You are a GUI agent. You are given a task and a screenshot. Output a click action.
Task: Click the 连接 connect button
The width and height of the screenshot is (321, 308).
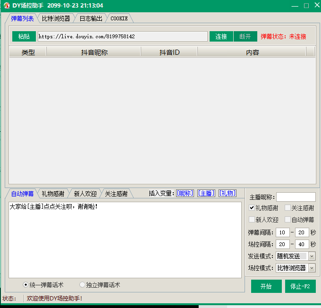(x=221, y=36)
